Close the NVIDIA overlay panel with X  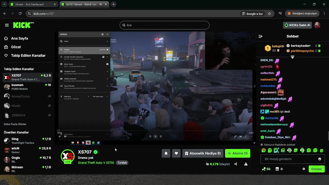107,34
